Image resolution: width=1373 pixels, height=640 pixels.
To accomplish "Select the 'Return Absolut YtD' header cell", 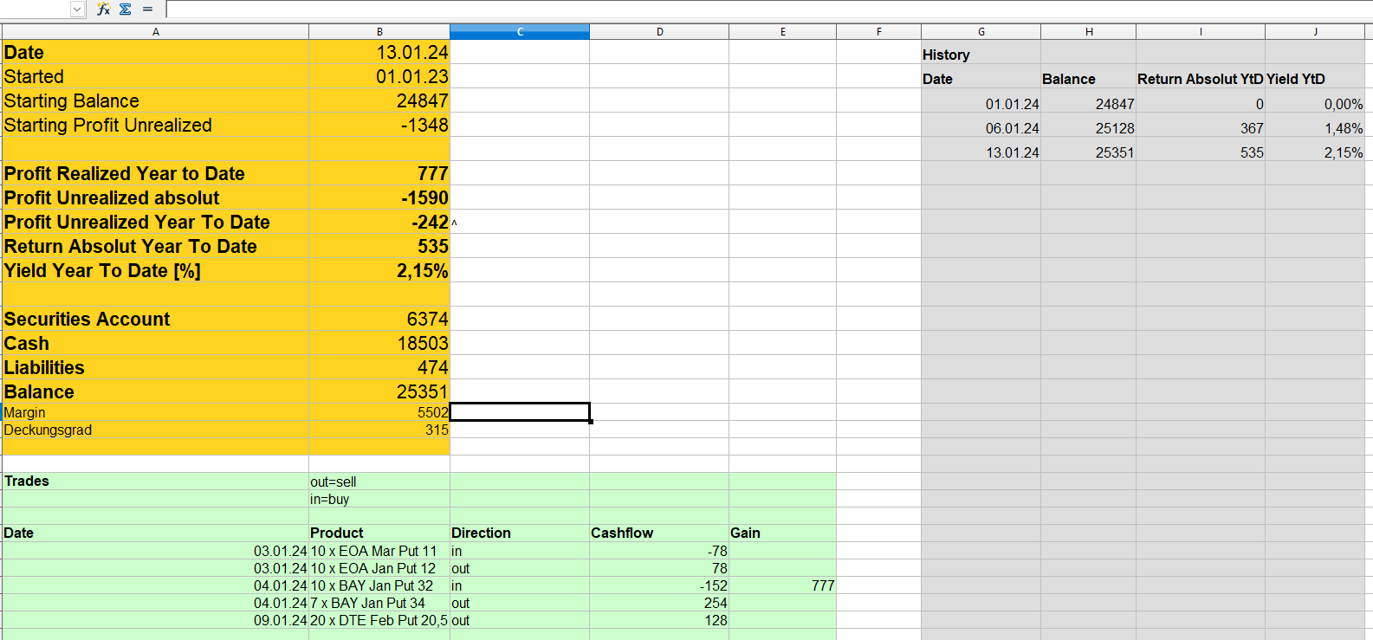I will coord(1200,79).
